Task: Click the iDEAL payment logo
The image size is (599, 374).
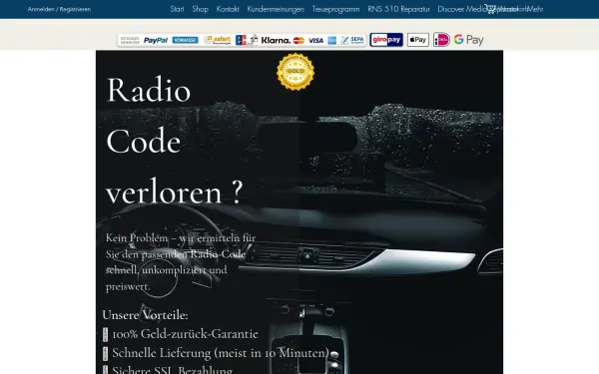Action: (x=441, y=40)
